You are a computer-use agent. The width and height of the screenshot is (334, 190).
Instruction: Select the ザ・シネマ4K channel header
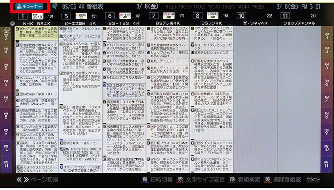click(x=255, y=23)
